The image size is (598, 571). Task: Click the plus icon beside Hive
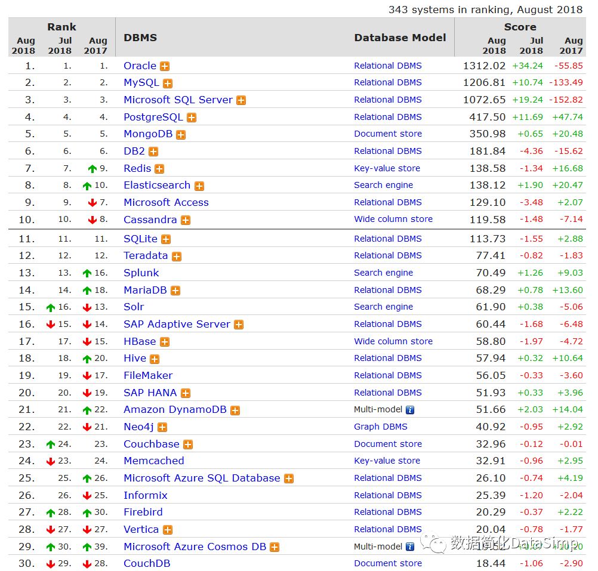(155, 359)
